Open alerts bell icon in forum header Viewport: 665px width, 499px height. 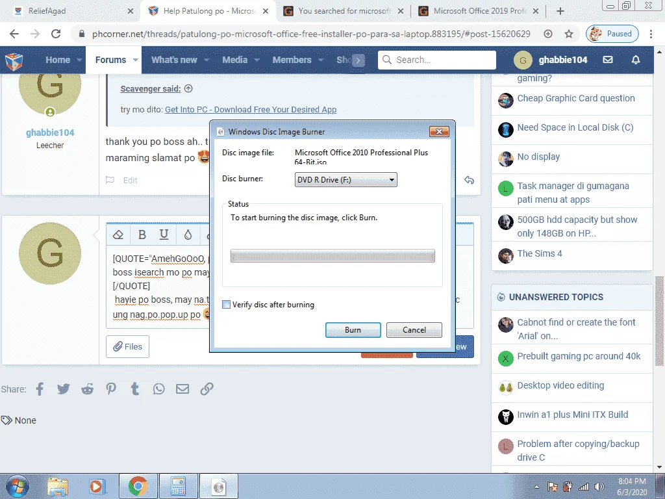point(636,60)
